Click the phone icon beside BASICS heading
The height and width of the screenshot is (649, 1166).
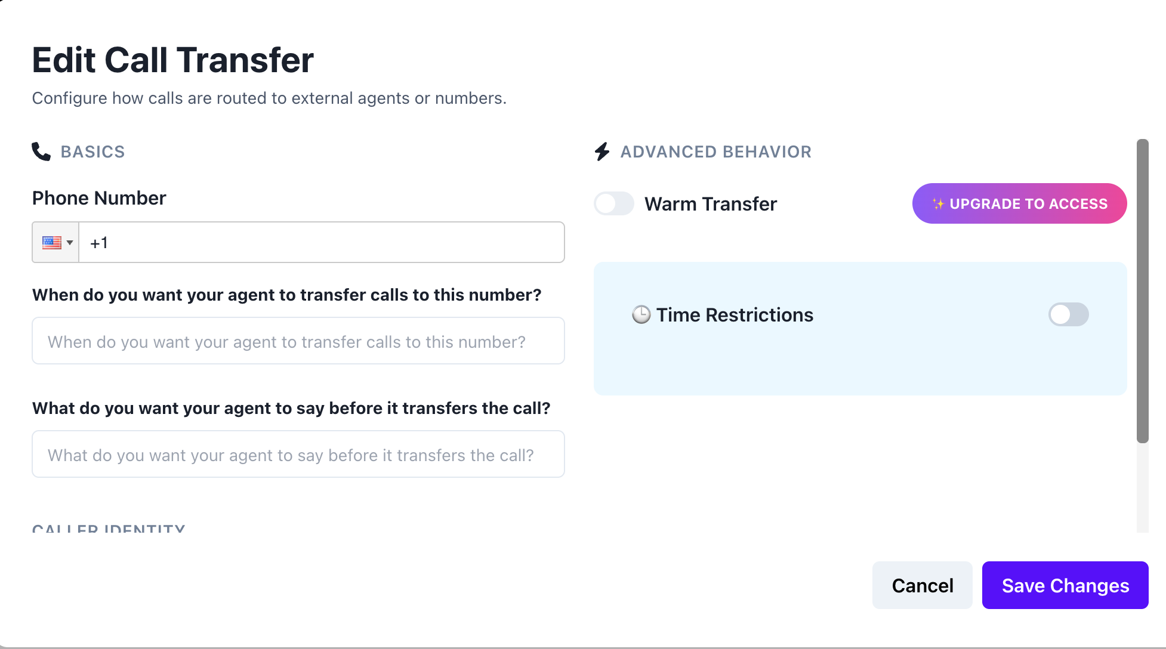pos(41,152)
